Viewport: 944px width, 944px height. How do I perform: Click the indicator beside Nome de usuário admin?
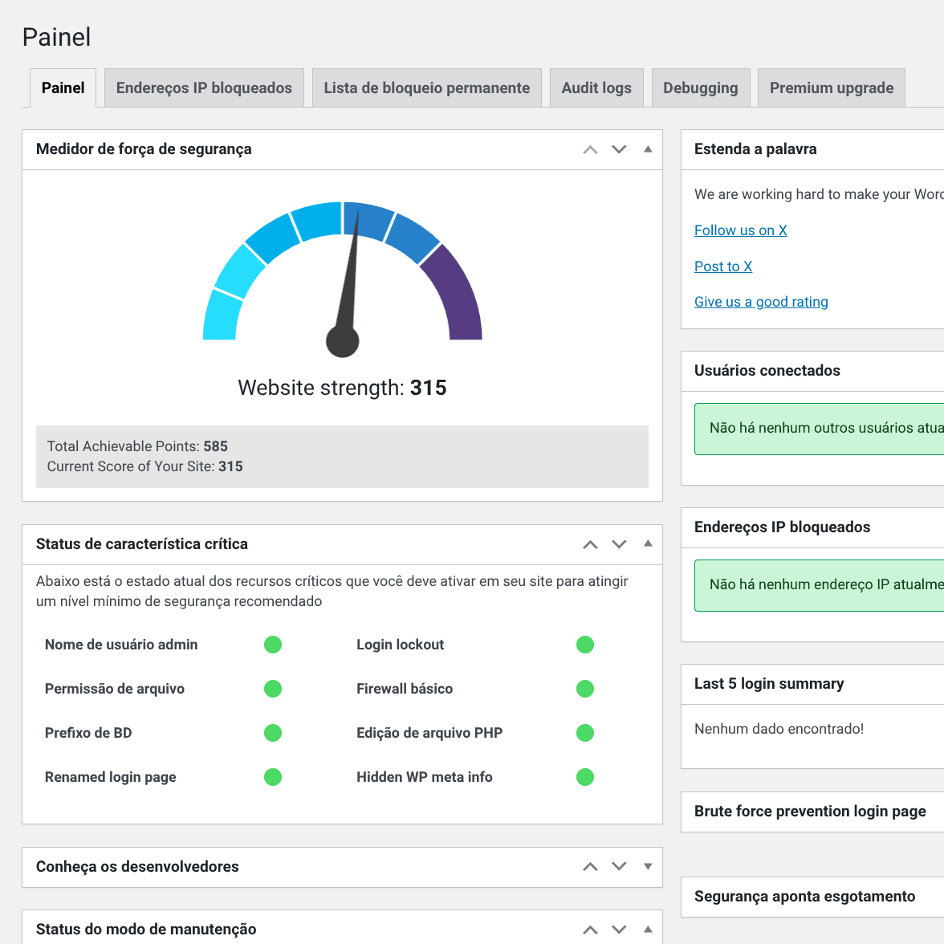273,644
